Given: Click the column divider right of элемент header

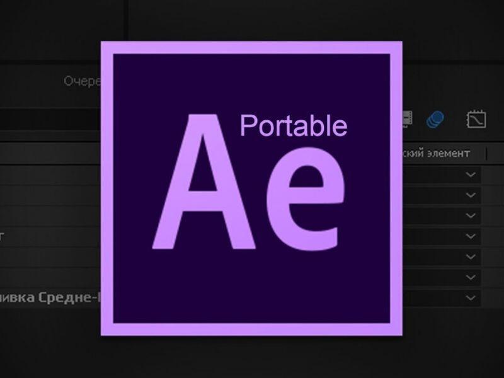Looking at the screenshot, I should point(486,154).
